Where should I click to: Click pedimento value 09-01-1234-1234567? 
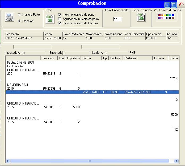(x=24, y=38)
